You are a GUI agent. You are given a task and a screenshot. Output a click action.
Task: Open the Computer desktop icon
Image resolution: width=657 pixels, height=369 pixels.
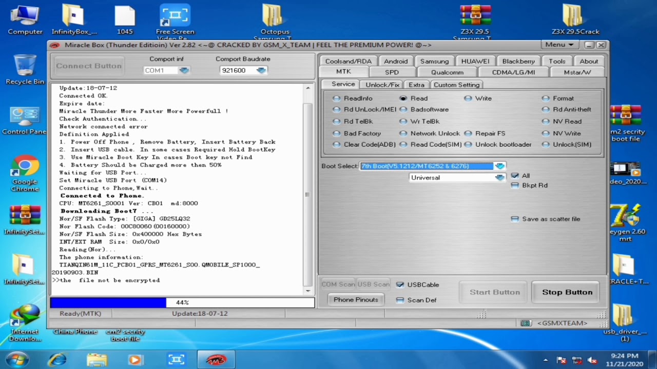click(x=25, y=19)
